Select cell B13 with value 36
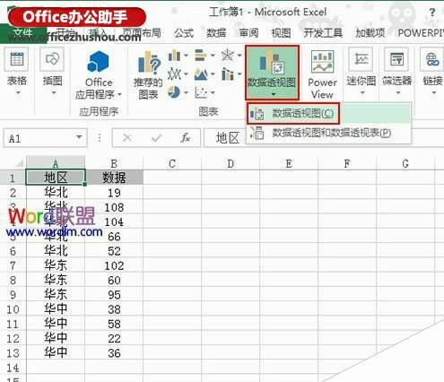This screenshot has height=382, width=444. (x=114, y=353)
